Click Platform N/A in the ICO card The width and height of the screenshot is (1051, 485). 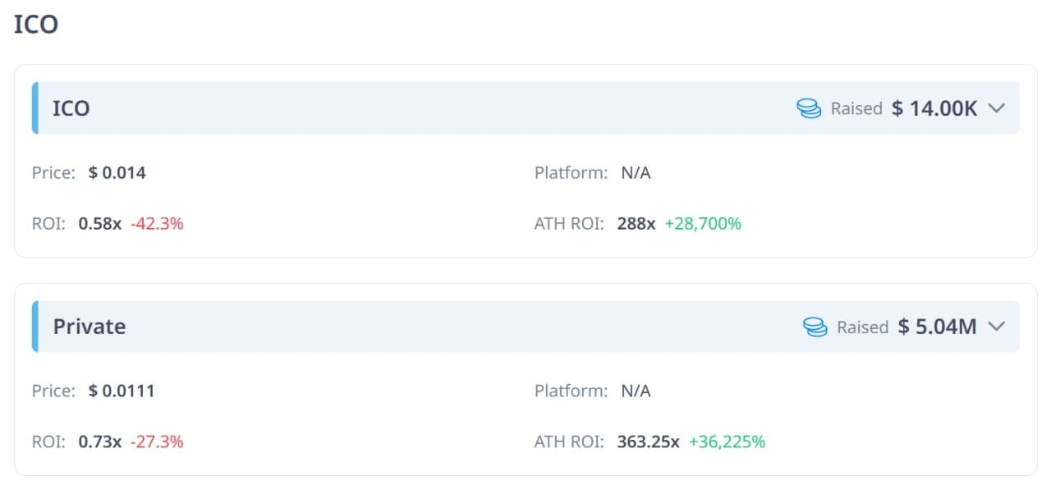coord(636,173)
